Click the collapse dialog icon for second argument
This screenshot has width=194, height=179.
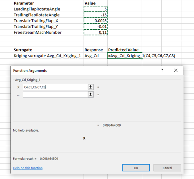pos(91,94)
